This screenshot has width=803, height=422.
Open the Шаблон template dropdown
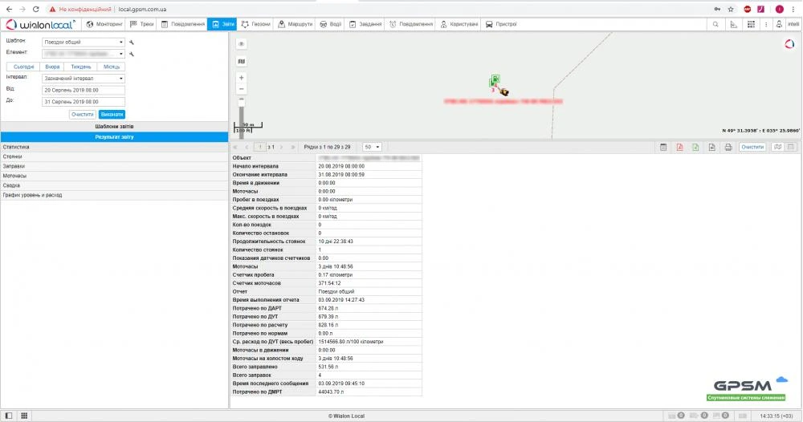tap(83, 41)
